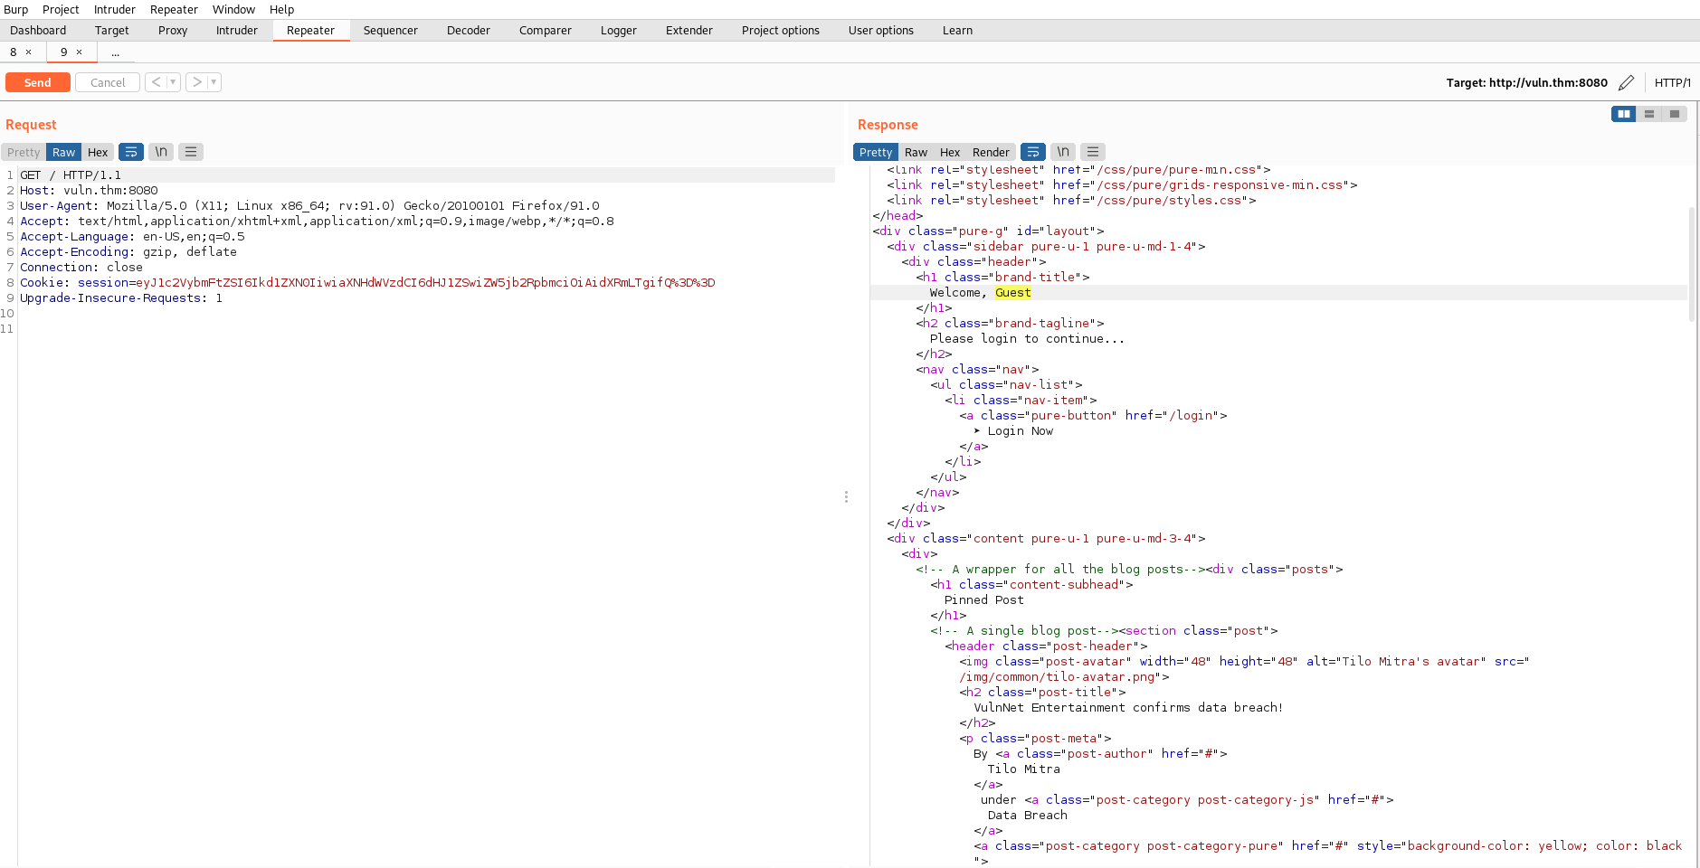Open the Learn tab
1700x868 pixels.
pyautogui.click(x=957, y=30)
